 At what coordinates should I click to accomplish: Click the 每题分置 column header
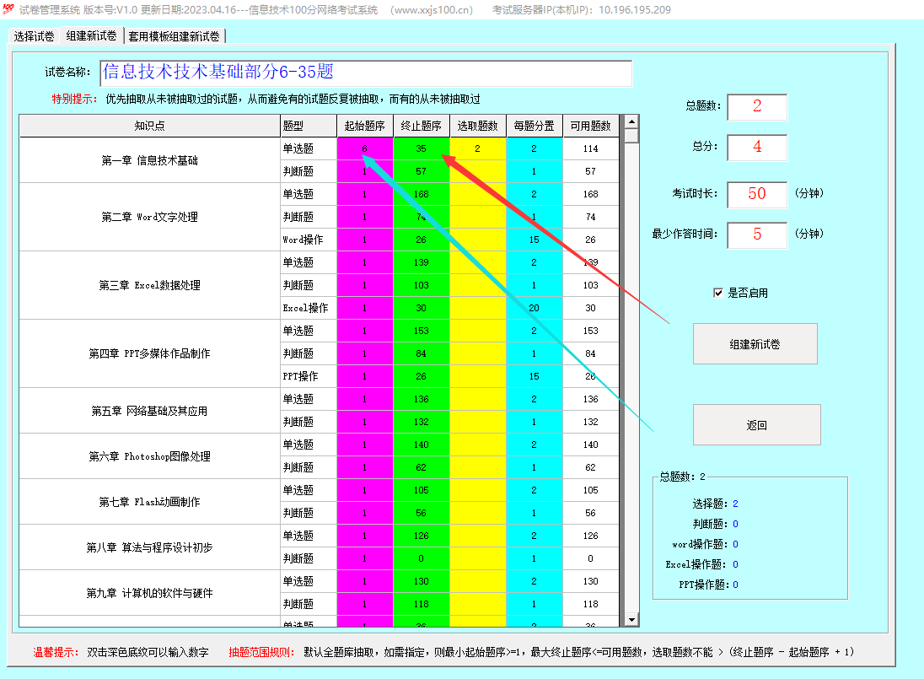point(534,126)
